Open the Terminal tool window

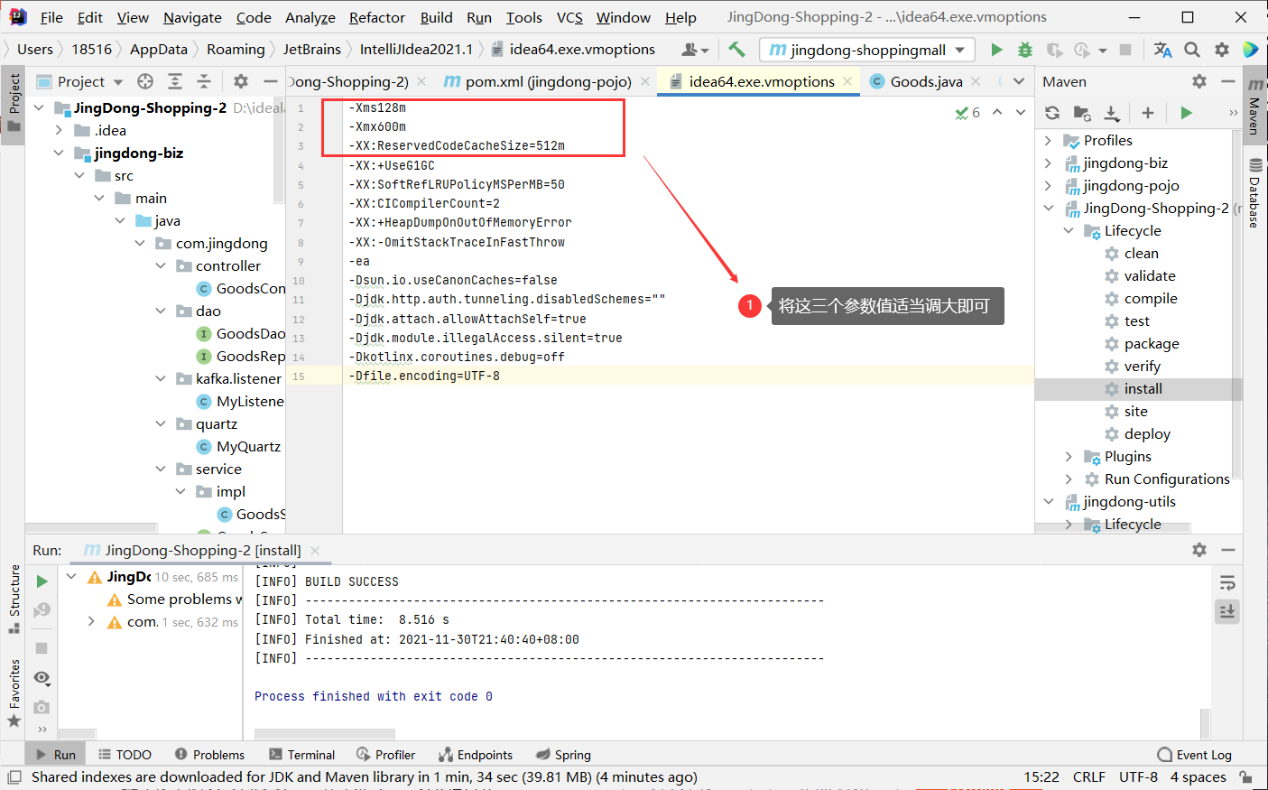click(x=302, y=755)
